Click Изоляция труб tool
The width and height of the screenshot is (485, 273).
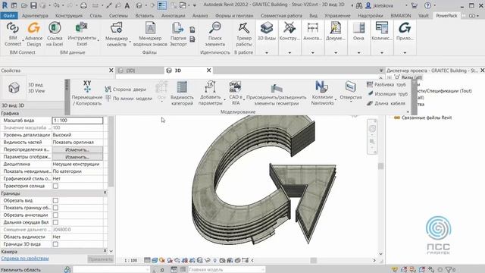387,93
